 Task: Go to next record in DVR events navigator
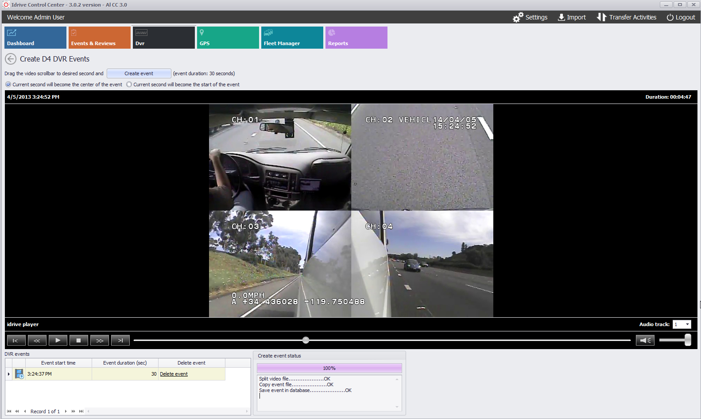click(66, 411)
